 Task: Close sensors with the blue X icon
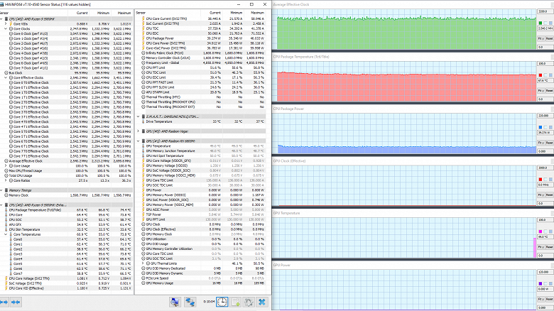(x=263, y=302)
